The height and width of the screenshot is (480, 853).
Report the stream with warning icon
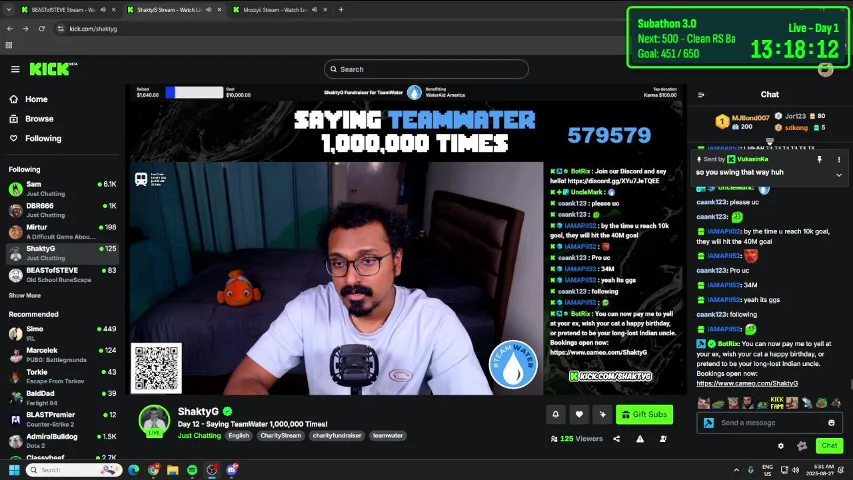coord(640,439)
